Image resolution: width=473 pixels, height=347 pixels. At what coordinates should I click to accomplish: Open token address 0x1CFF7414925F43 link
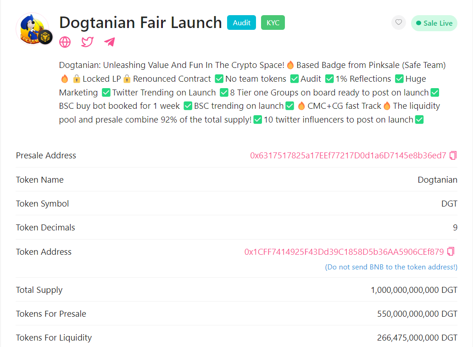[344, 252]
